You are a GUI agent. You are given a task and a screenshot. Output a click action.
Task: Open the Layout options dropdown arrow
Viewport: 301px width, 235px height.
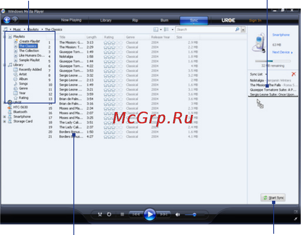(161, 29)
